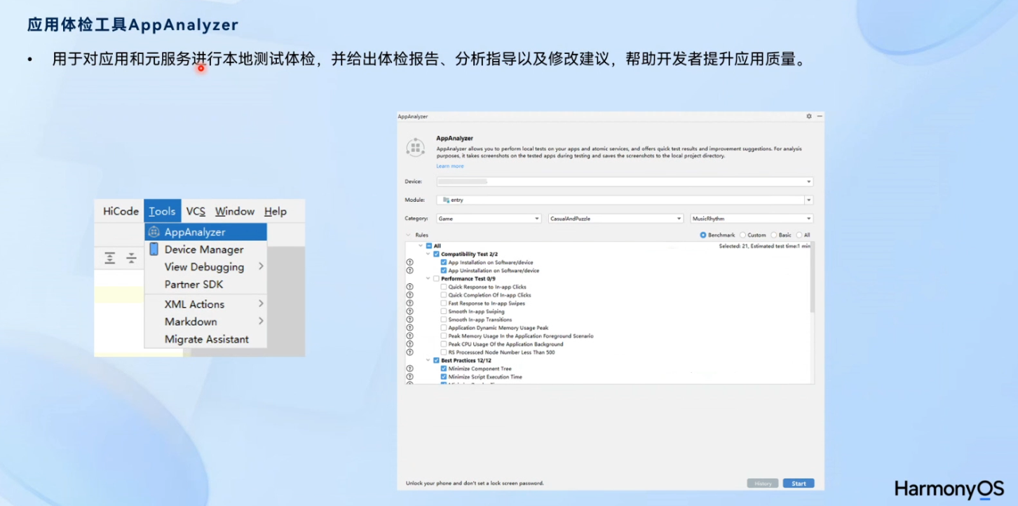This screenshot has height=506, width=1018.
Task: Open the Game category dropdown
Action: coord(489,219)
